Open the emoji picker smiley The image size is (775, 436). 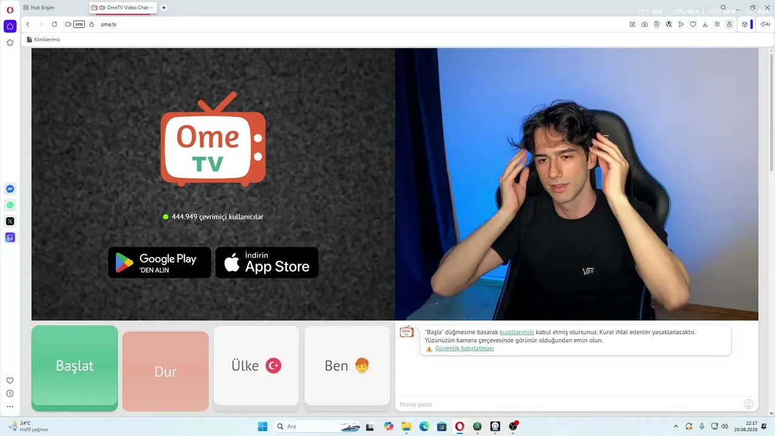point(748,404)
